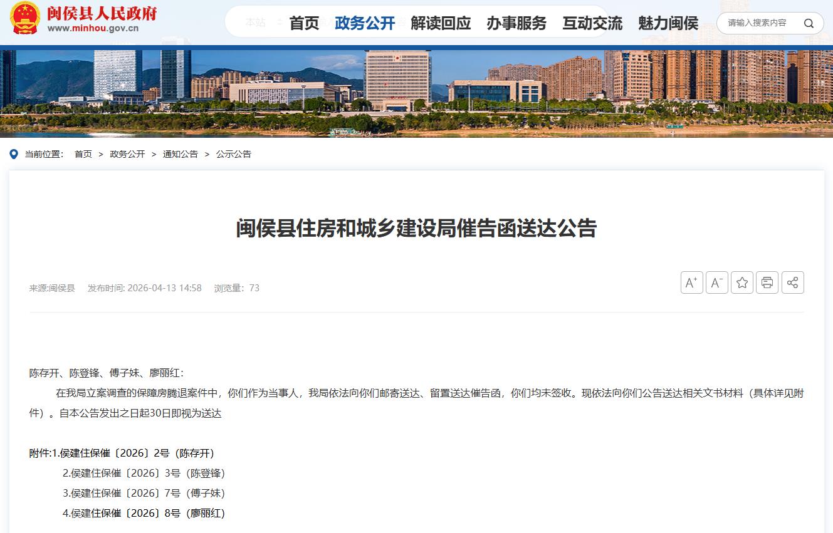The height and width of the screenshot is (533, 833).
Task: Click the search magnifier icon
Action: tap(809, 24)
